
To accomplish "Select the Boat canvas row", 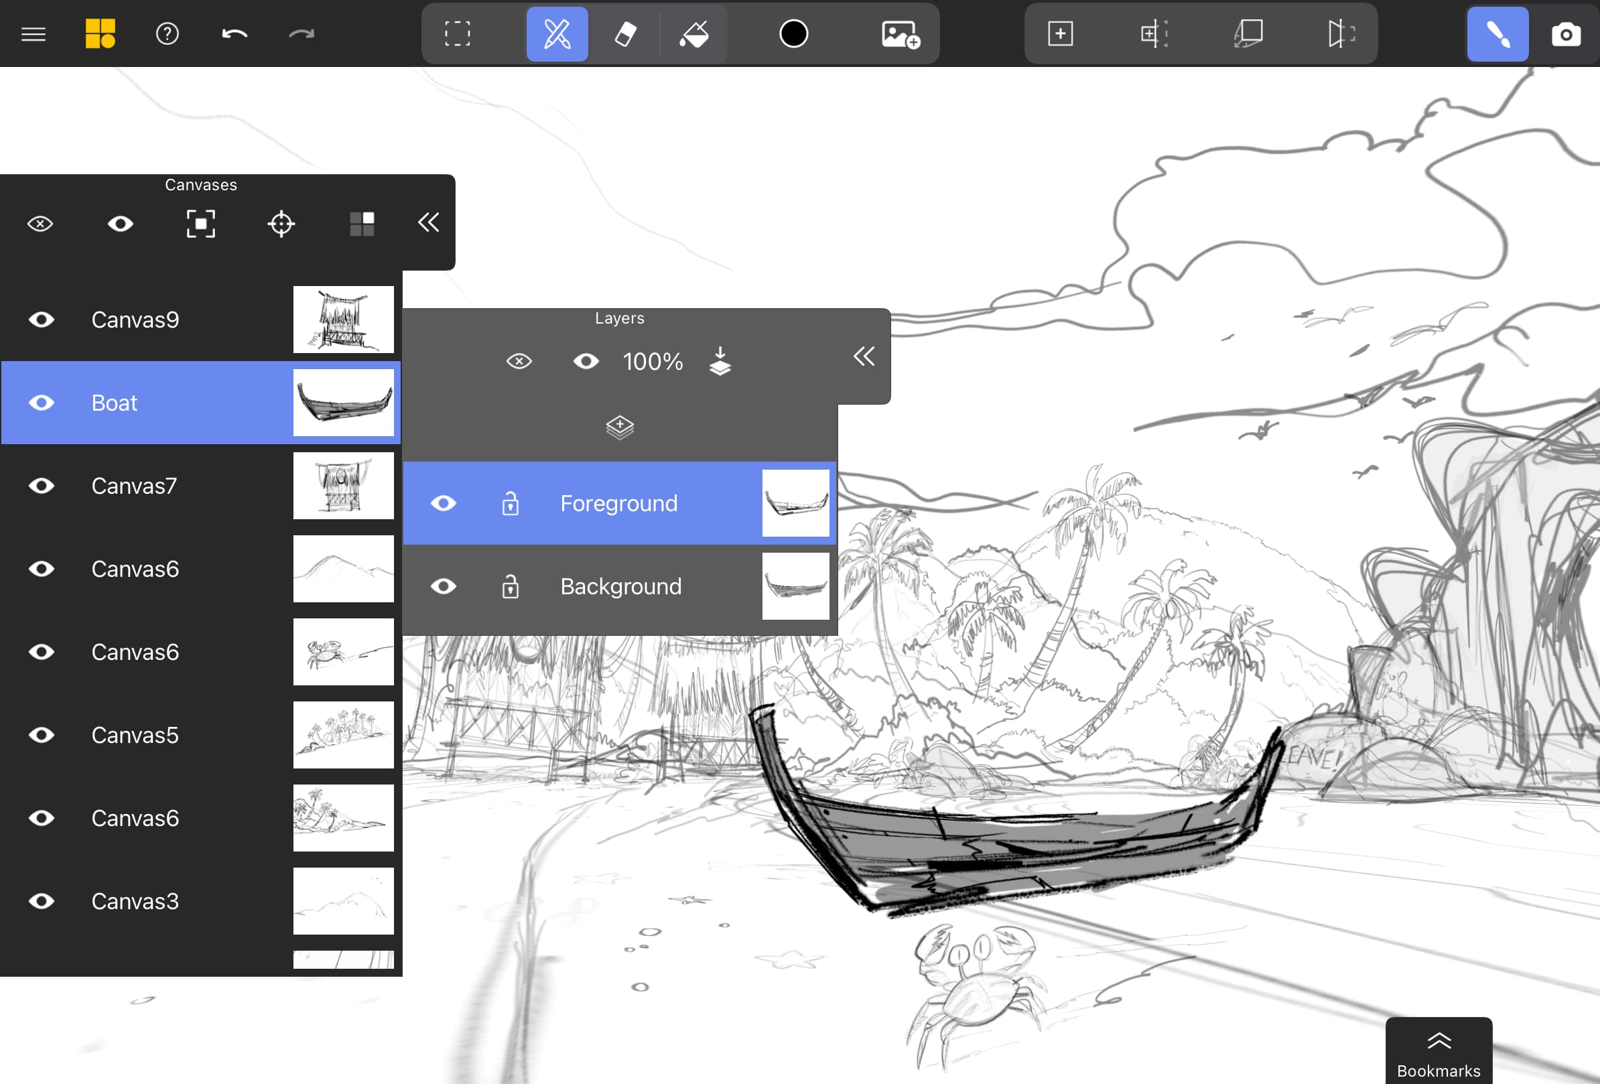I will [200, 403].
